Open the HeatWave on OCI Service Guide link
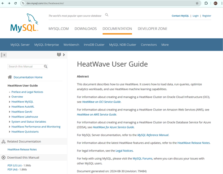Image resolution: width=223 pixels, height=174 pixels. tap(101, 102)
